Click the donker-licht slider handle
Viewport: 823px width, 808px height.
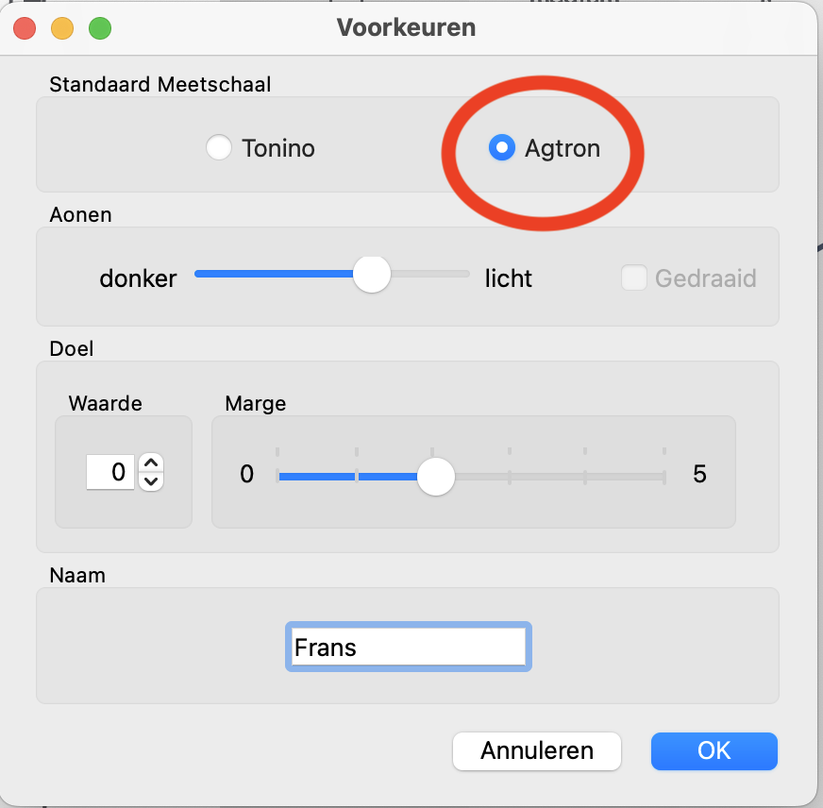(372, 275)
